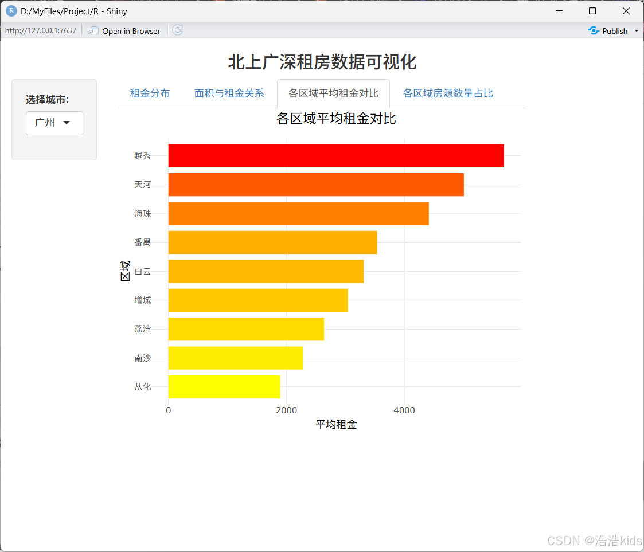Click the 选择城市 label
This screenshot has width=644, height=552.
(47, 100)
